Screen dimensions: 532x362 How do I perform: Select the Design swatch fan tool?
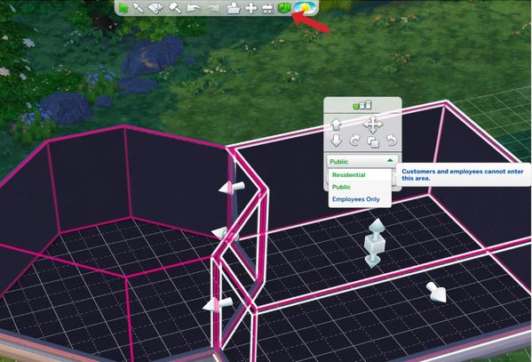[x=155, y=8]
